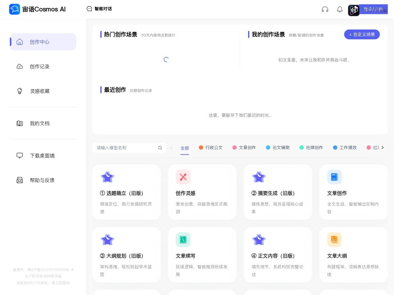Open customer support headset icon
The image size is (394, 295).
(325, 10)
